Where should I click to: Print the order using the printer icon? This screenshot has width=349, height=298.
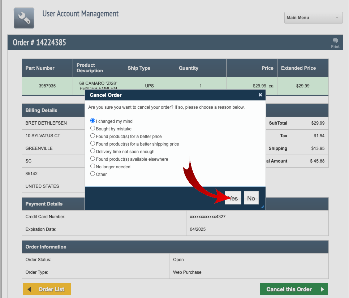point(335,43)
